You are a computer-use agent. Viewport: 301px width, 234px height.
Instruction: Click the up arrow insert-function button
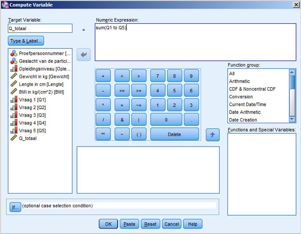click(213, 135)
